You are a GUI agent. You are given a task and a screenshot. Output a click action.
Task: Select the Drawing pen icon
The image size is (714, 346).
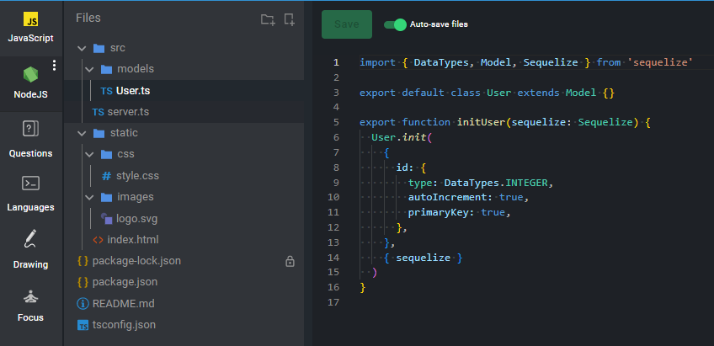(30, 239)
